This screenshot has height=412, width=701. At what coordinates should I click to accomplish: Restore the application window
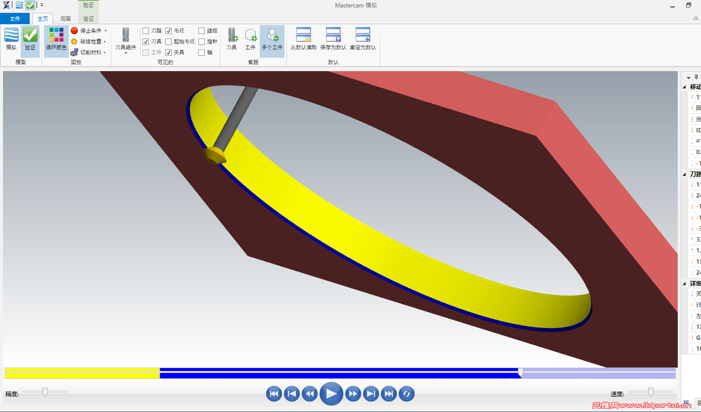pyautogui.click(x=689, y=5)
